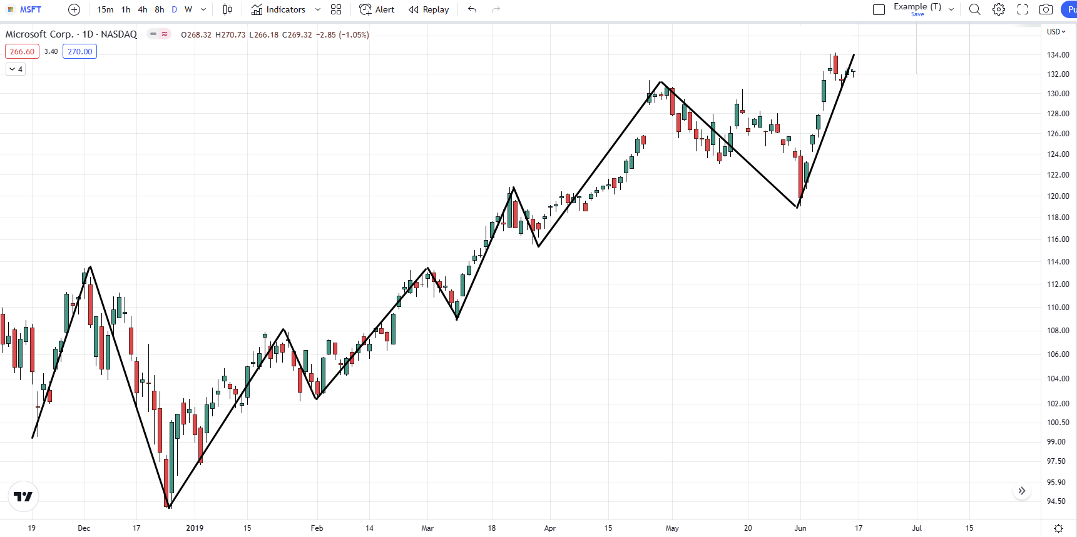Viewport: 1077px width, 537px height.
Task: Click the compare or add symbol plus icon
Action: (74, 9)
